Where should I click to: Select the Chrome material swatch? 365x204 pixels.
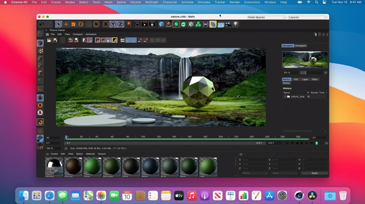[x=54, y=167]
